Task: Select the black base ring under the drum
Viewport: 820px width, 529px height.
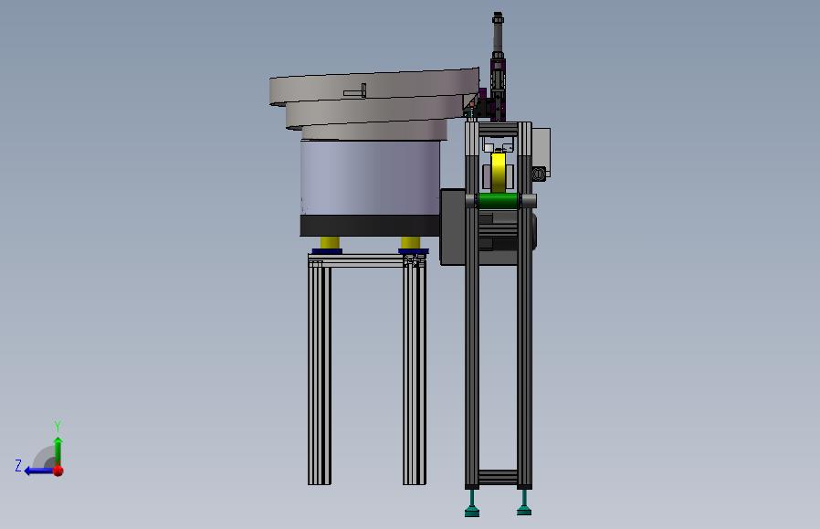Action: tap(370, 226)
